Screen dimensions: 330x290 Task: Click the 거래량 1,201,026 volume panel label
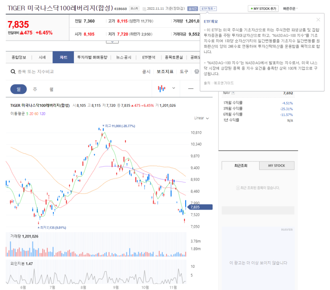coord(24,236)
